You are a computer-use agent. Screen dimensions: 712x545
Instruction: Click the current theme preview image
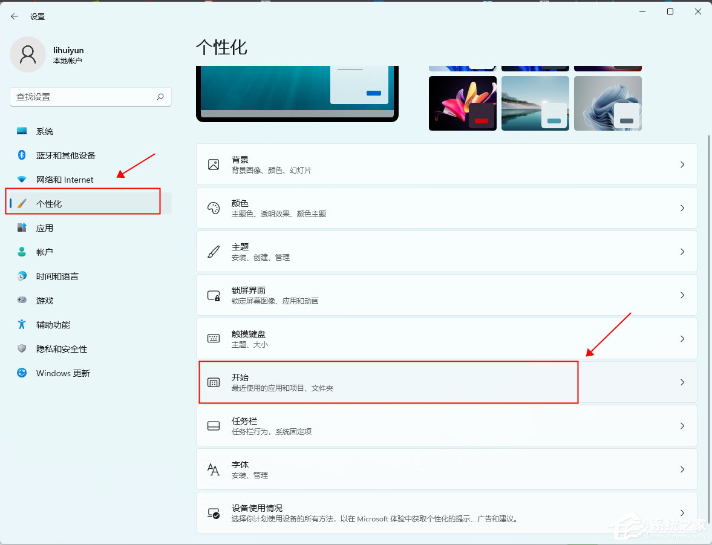coord(298,94)
